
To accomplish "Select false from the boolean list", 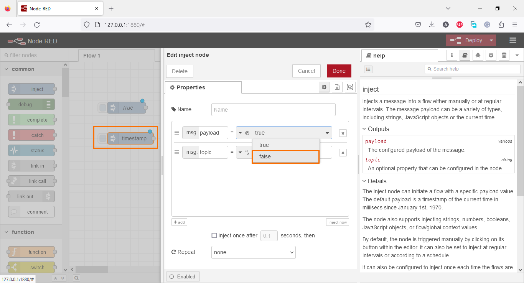I will 286,156.
